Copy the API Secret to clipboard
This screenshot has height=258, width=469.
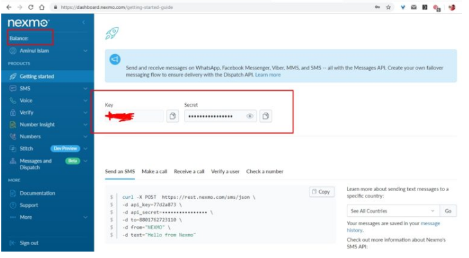click(x=266, y=116)
